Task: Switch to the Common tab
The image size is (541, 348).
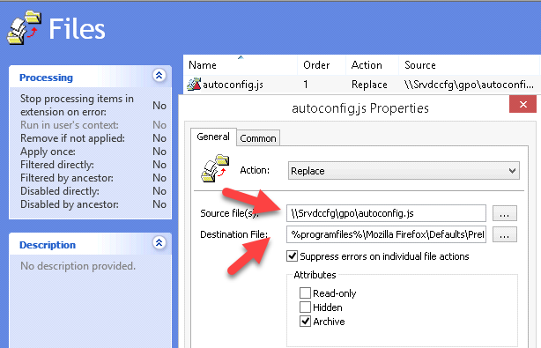Action: tap(258, 138)
